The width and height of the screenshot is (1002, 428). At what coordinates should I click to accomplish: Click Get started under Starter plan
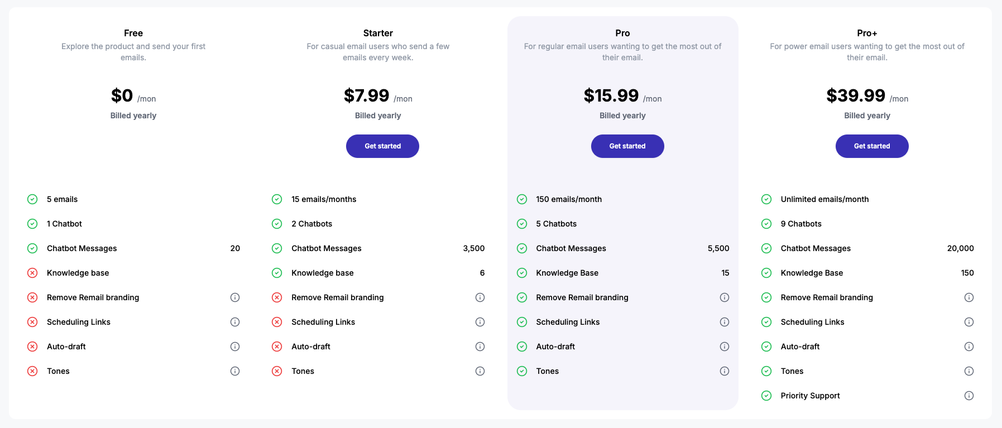[382, 146]
